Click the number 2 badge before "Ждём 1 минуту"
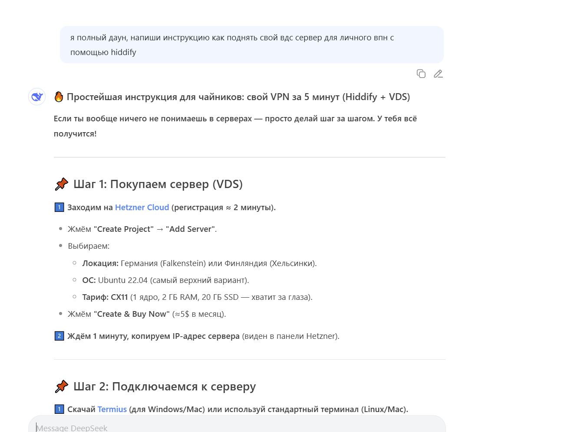 pyautogui.click(x=59, y=336)
